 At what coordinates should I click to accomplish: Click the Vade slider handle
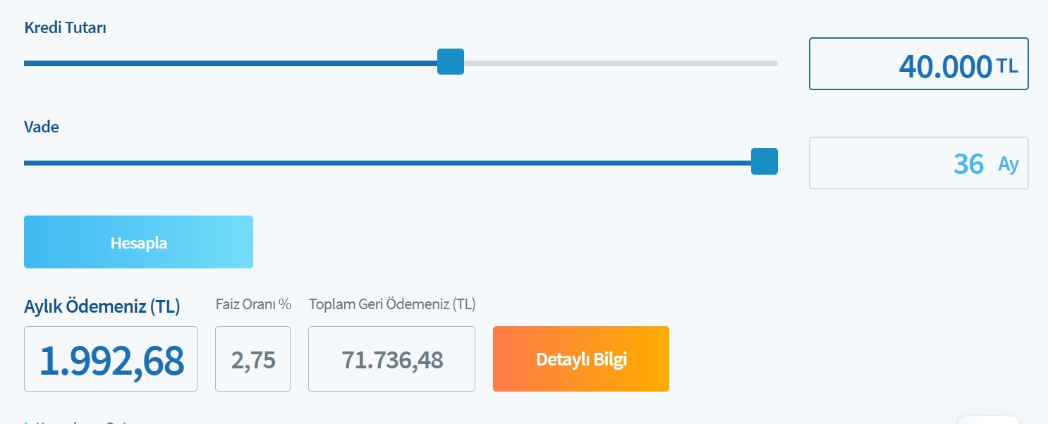coord(764,161)
